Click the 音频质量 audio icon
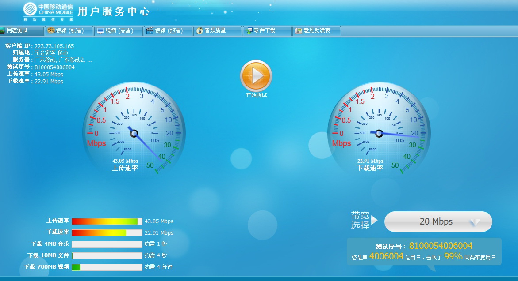This screenshot has width=518, height=281. [200, 31]
